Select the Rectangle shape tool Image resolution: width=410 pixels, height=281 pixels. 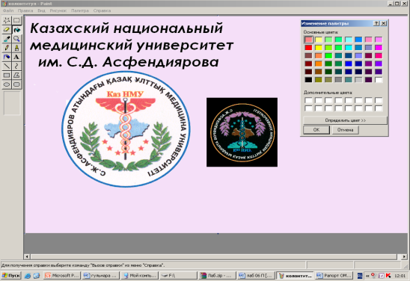coord(7,75)
